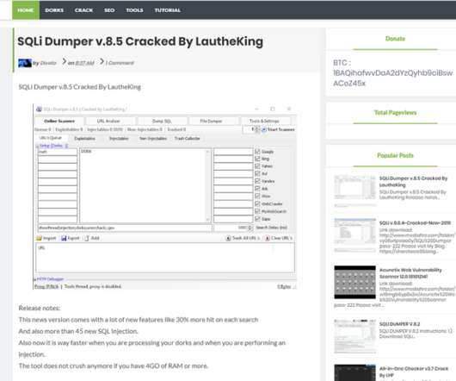The height and width of the screenshot is (381, 456).
Task: Click the dorks text area vertical scrollbar
Action: point(207,186)
